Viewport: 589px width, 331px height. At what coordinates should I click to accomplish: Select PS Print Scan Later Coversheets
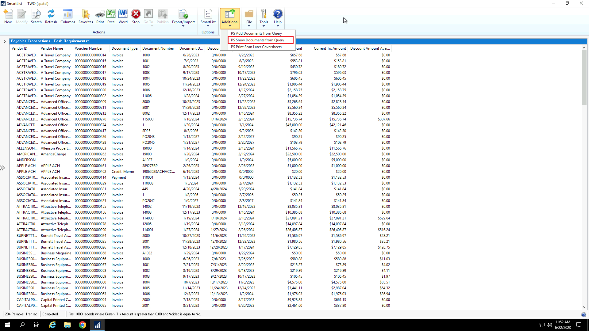(x=256, y=47)
